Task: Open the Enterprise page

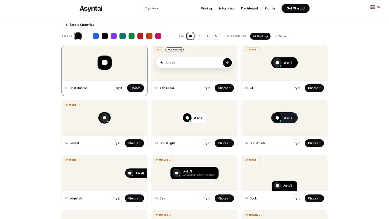Action: [x=226, y=8]
